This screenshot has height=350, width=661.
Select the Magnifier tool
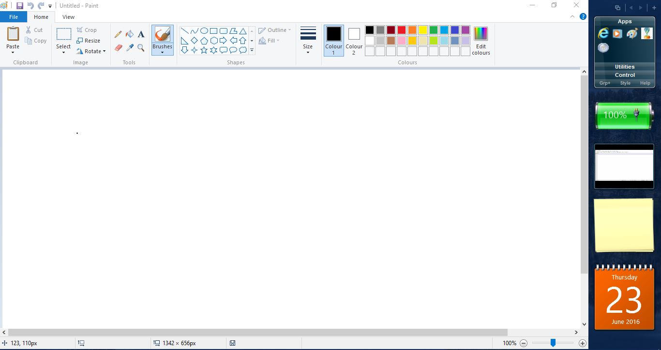coord(141,48)
